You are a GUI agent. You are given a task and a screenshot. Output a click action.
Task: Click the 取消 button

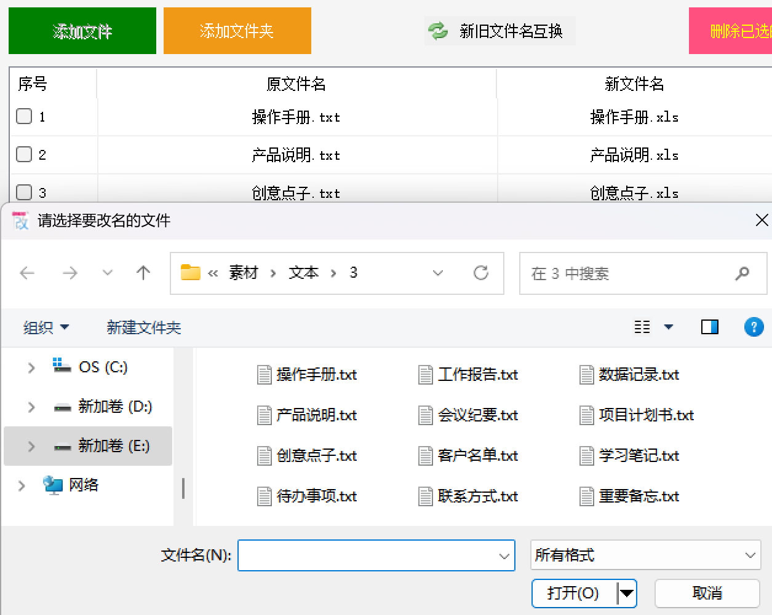706,592
